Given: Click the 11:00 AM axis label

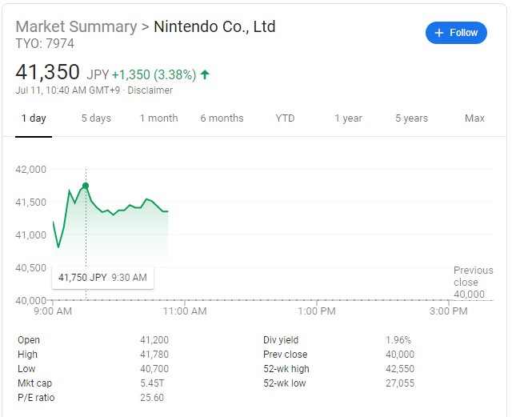Looking at the screenshot, I should (185, 311).
